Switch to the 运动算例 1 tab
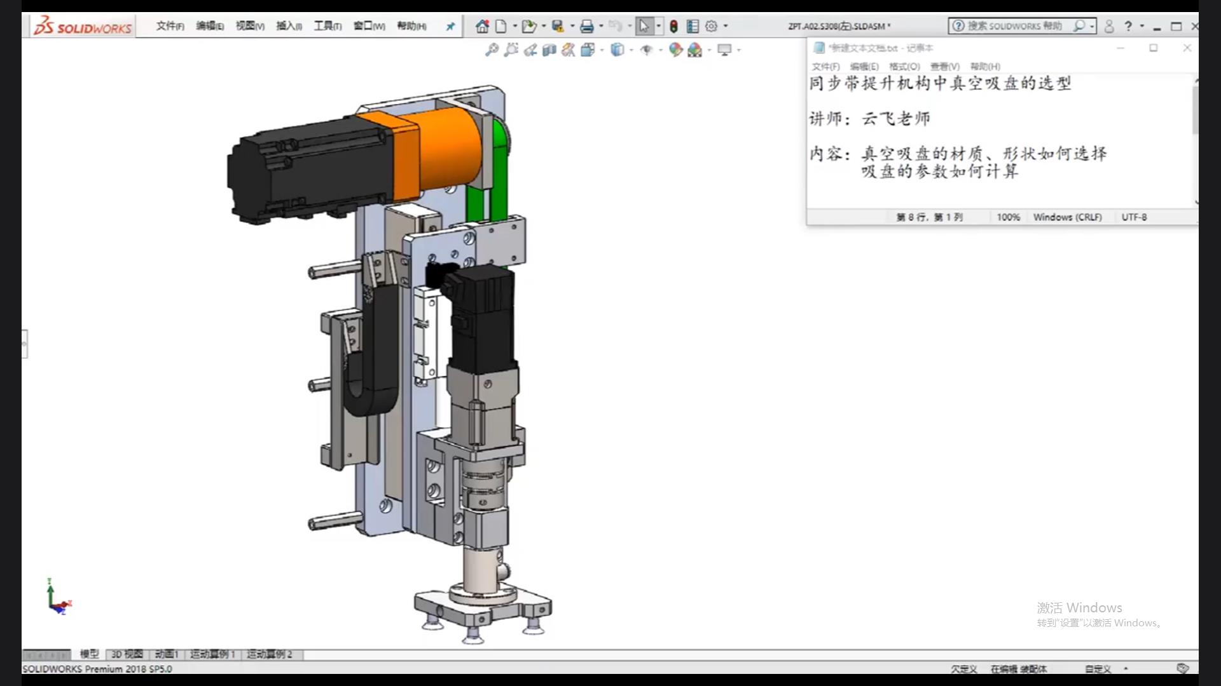This screenshot has width=1221, height=686. [212, 654]
